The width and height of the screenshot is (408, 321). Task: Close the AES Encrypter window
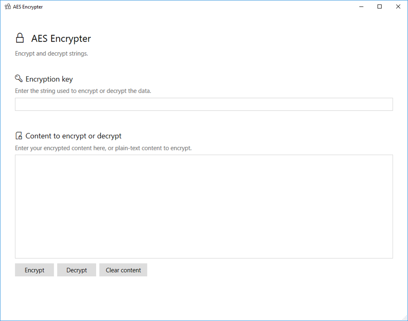398,7
